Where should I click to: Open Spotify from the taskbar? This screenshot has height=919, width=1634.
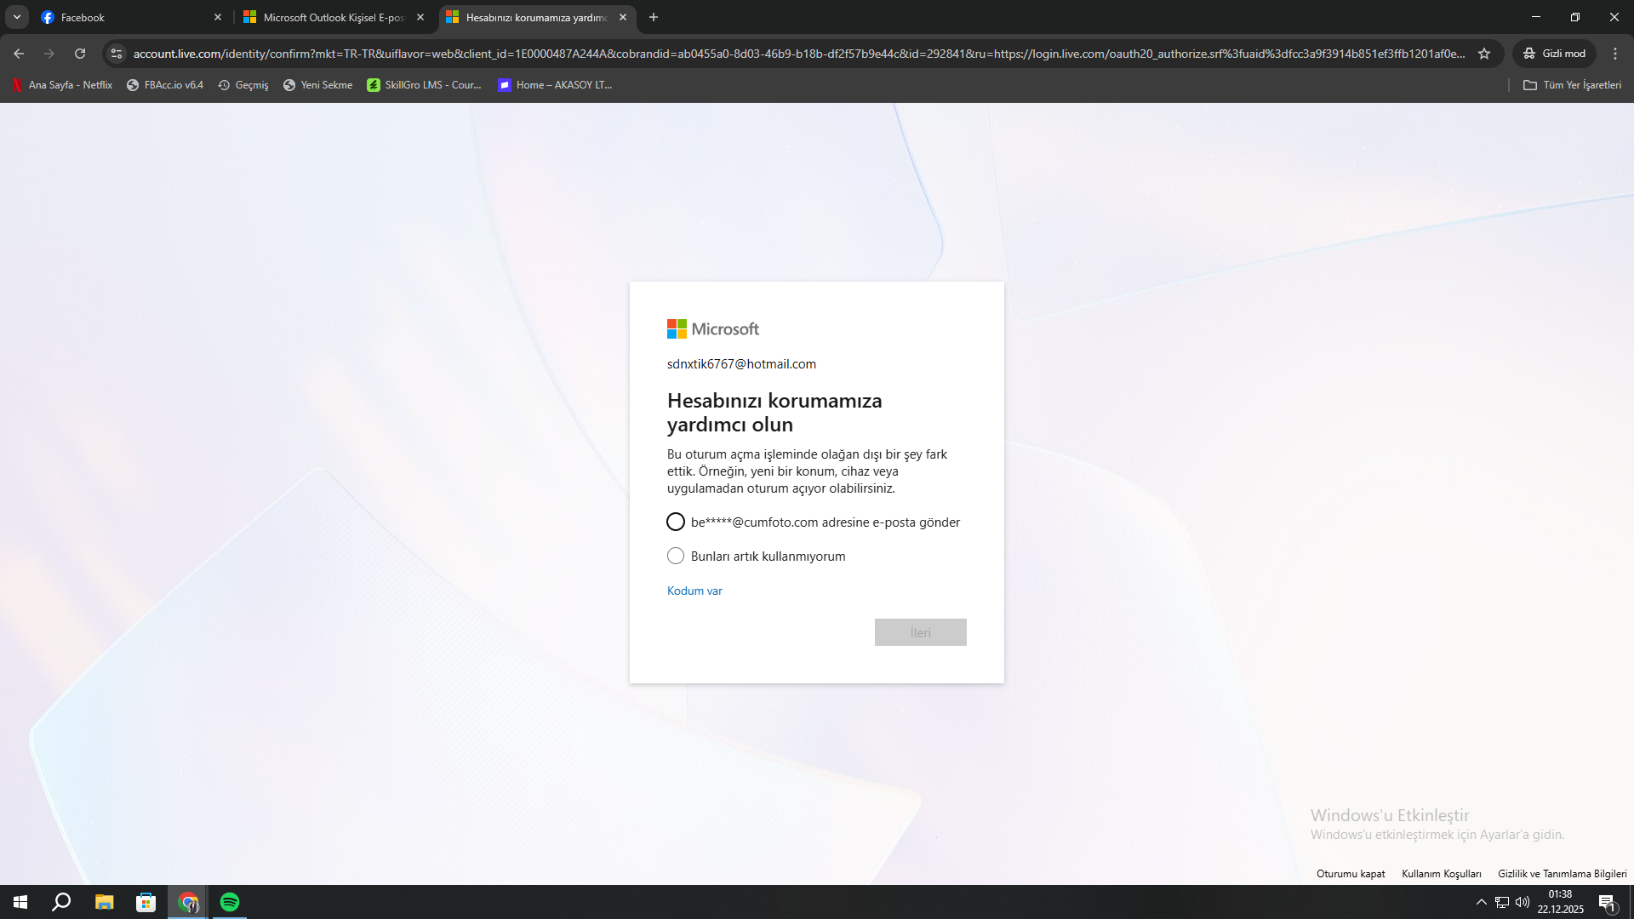point(230,902)
